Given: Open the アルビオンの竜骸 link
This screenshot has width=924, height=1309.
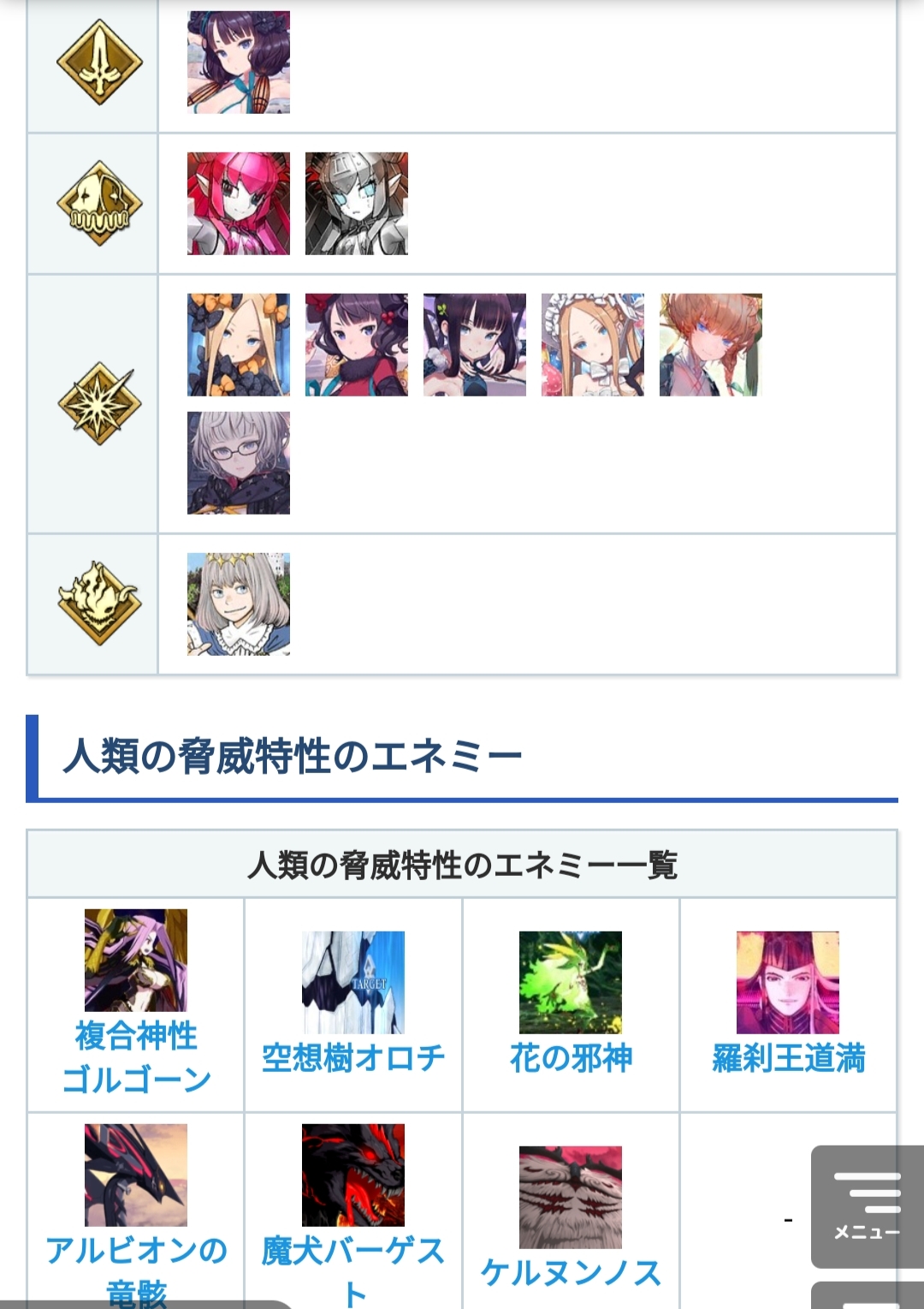Looking at the screenshot, I should 136,1271.
